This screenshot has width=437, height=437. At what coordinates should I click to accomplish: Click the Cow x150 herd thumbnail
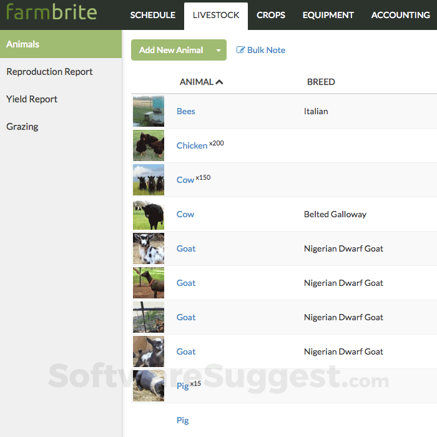[149, 180]
